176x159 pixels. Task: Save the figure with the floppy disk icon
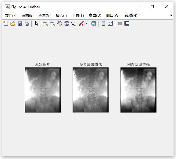click(20, 23)
